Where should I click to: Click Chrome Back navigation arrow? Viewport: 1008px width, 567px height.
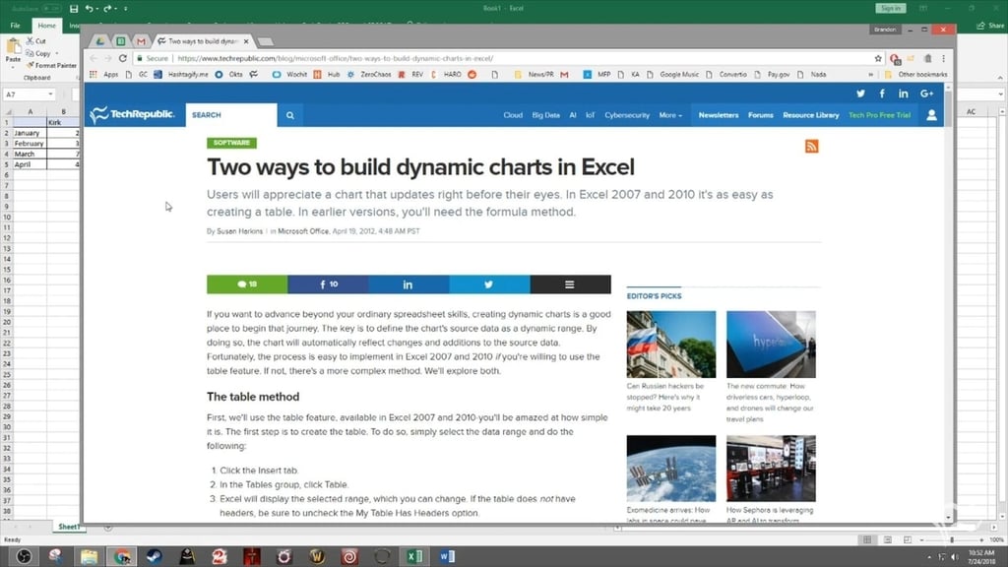(94, 58)
